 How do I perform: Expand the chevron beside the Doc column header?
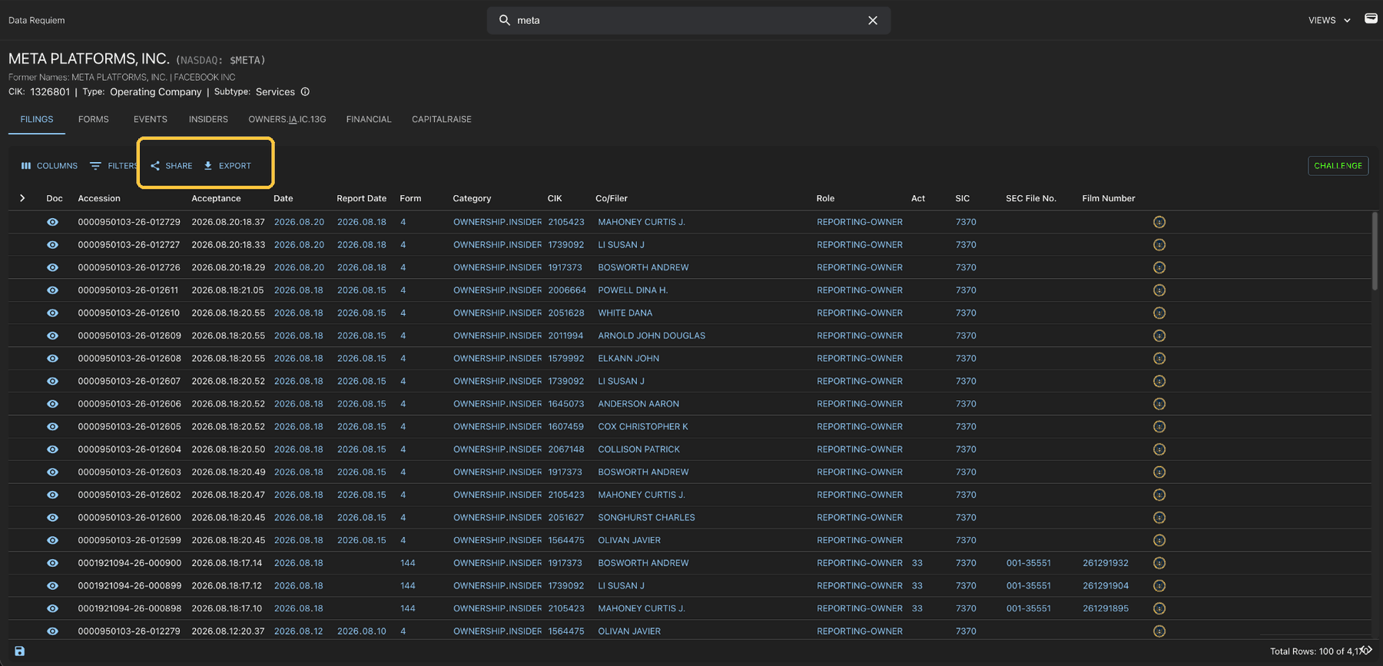click(x=22, y=198)
